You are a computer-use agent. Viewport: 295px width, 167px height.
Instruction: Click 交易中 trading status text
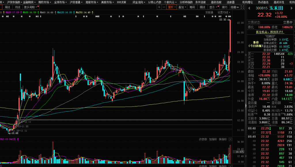pos(288,22)
